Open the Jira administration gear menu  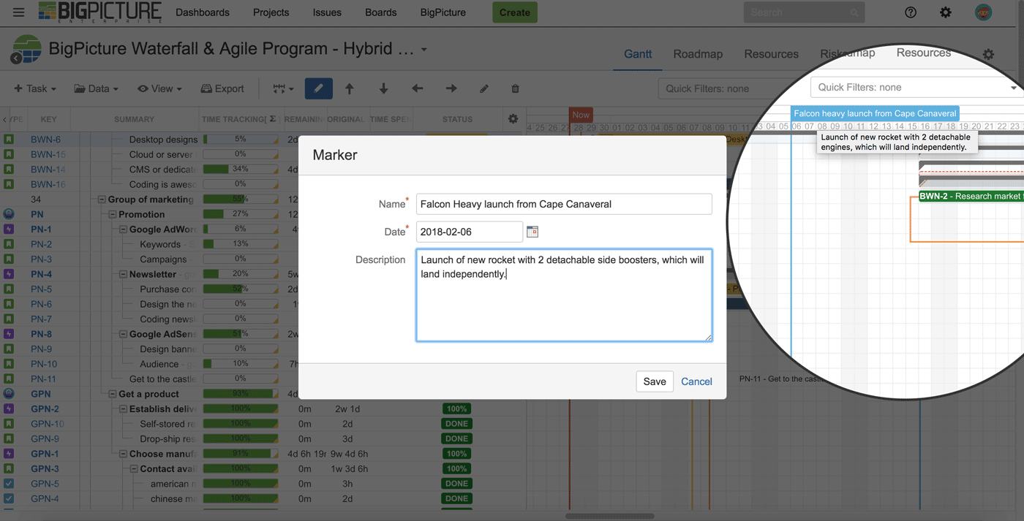coord(946,12)
